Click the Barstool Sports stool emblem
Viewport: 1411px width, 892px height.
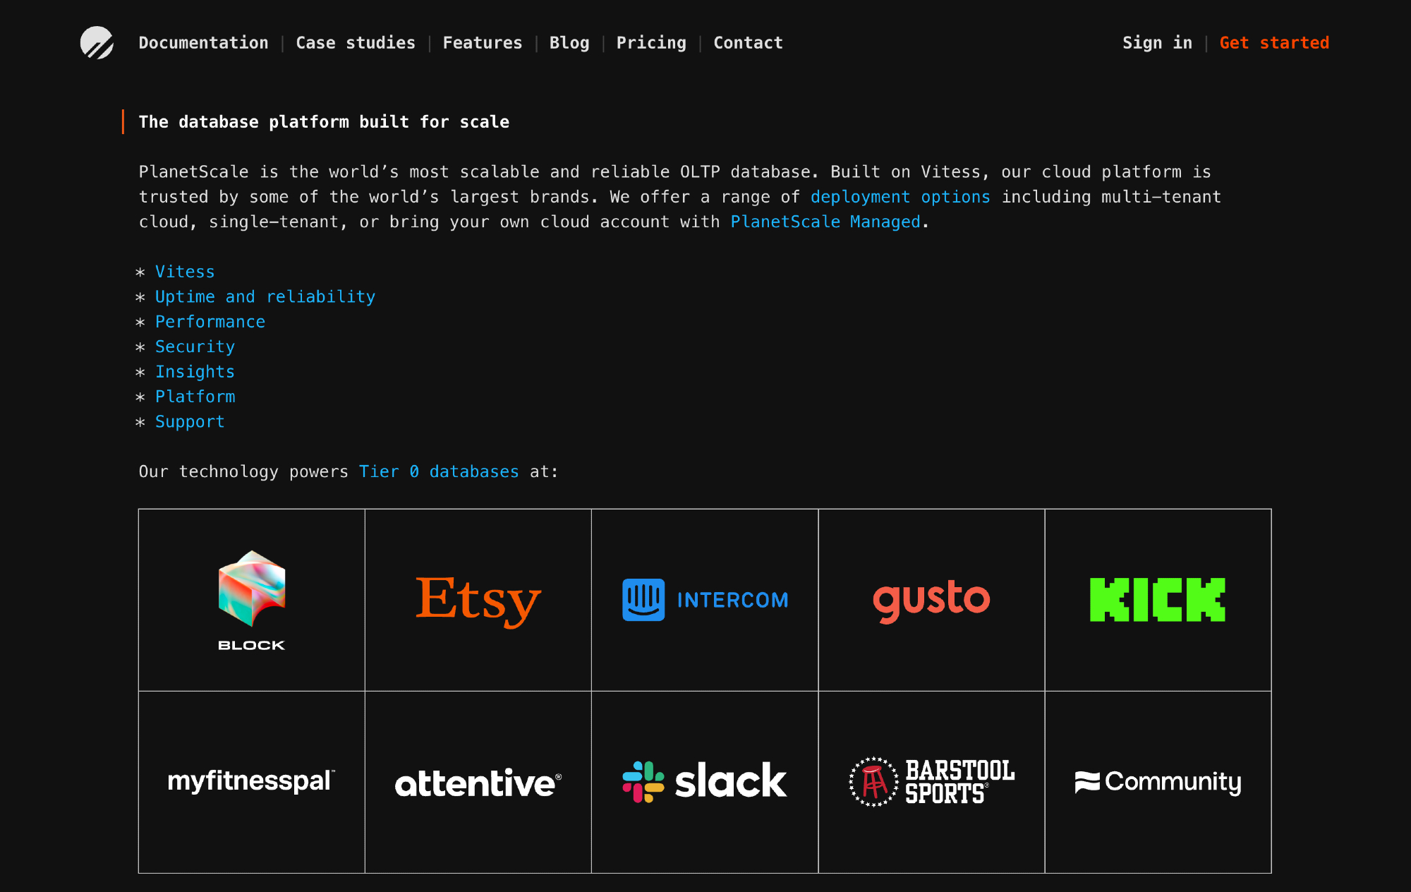[x=873, y=782]
